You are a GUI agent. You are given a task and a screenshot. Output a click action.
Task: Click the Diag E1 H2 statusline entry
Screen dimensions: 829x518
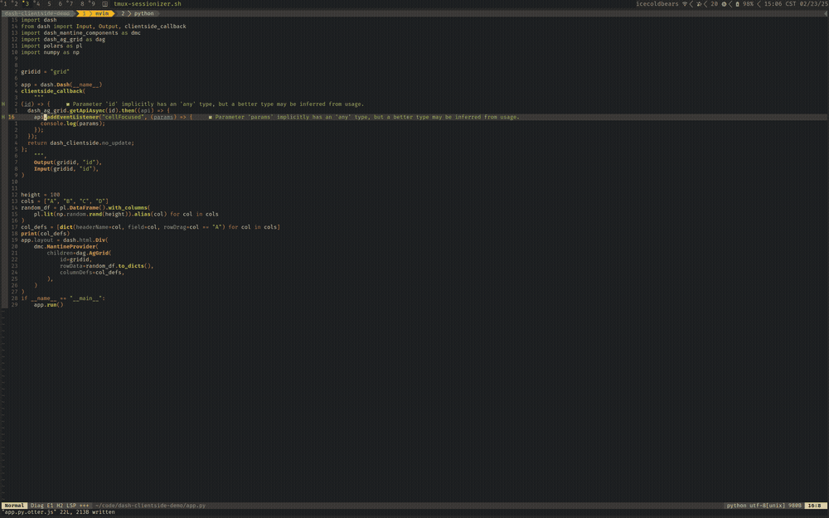[x=46, y=506]
